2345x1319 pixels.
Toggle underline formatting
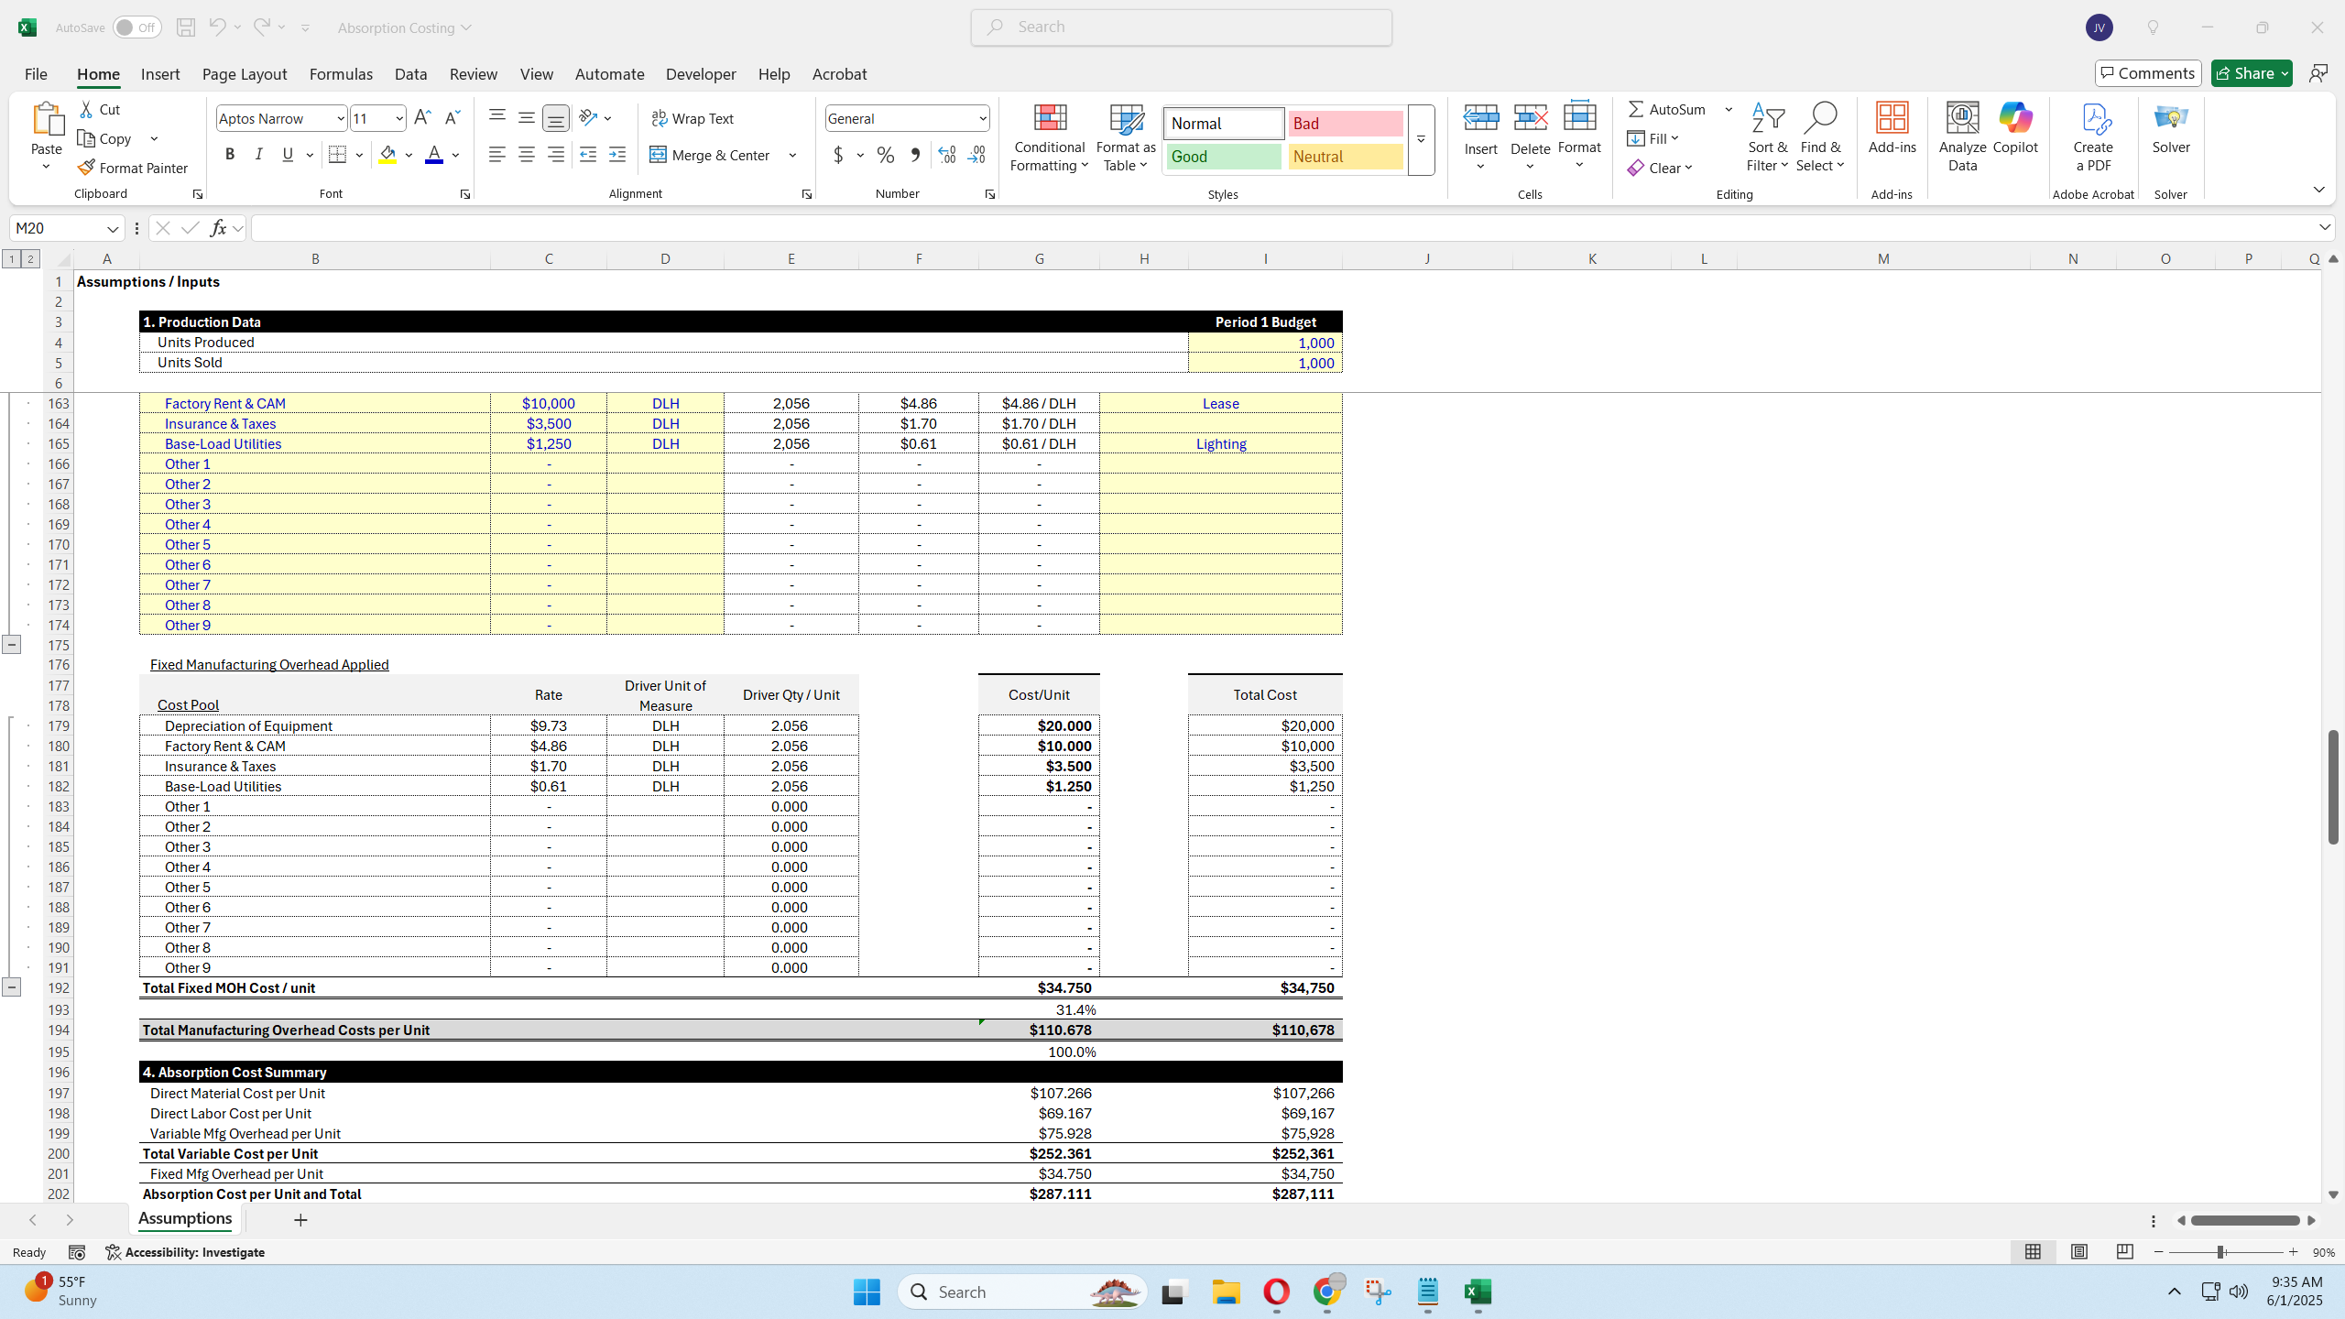pyautogui.click(x=287, y=154)
